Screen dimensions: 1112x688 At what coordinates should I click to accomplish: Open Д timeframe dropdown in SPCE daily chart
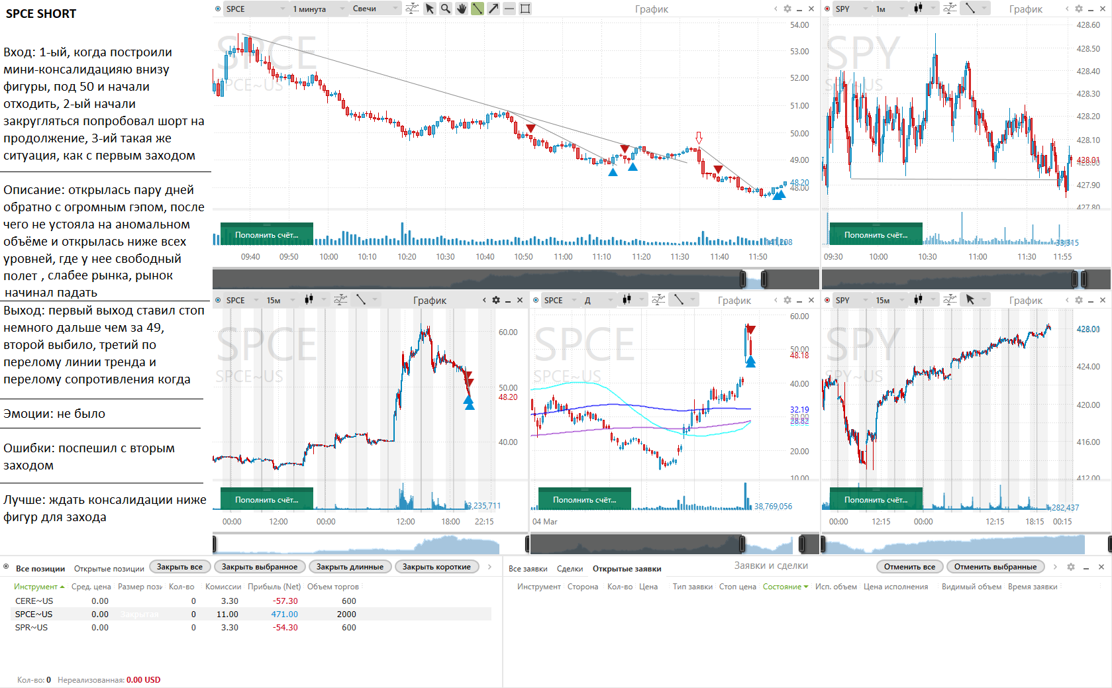pyautogui.click(x=598, y=300)
